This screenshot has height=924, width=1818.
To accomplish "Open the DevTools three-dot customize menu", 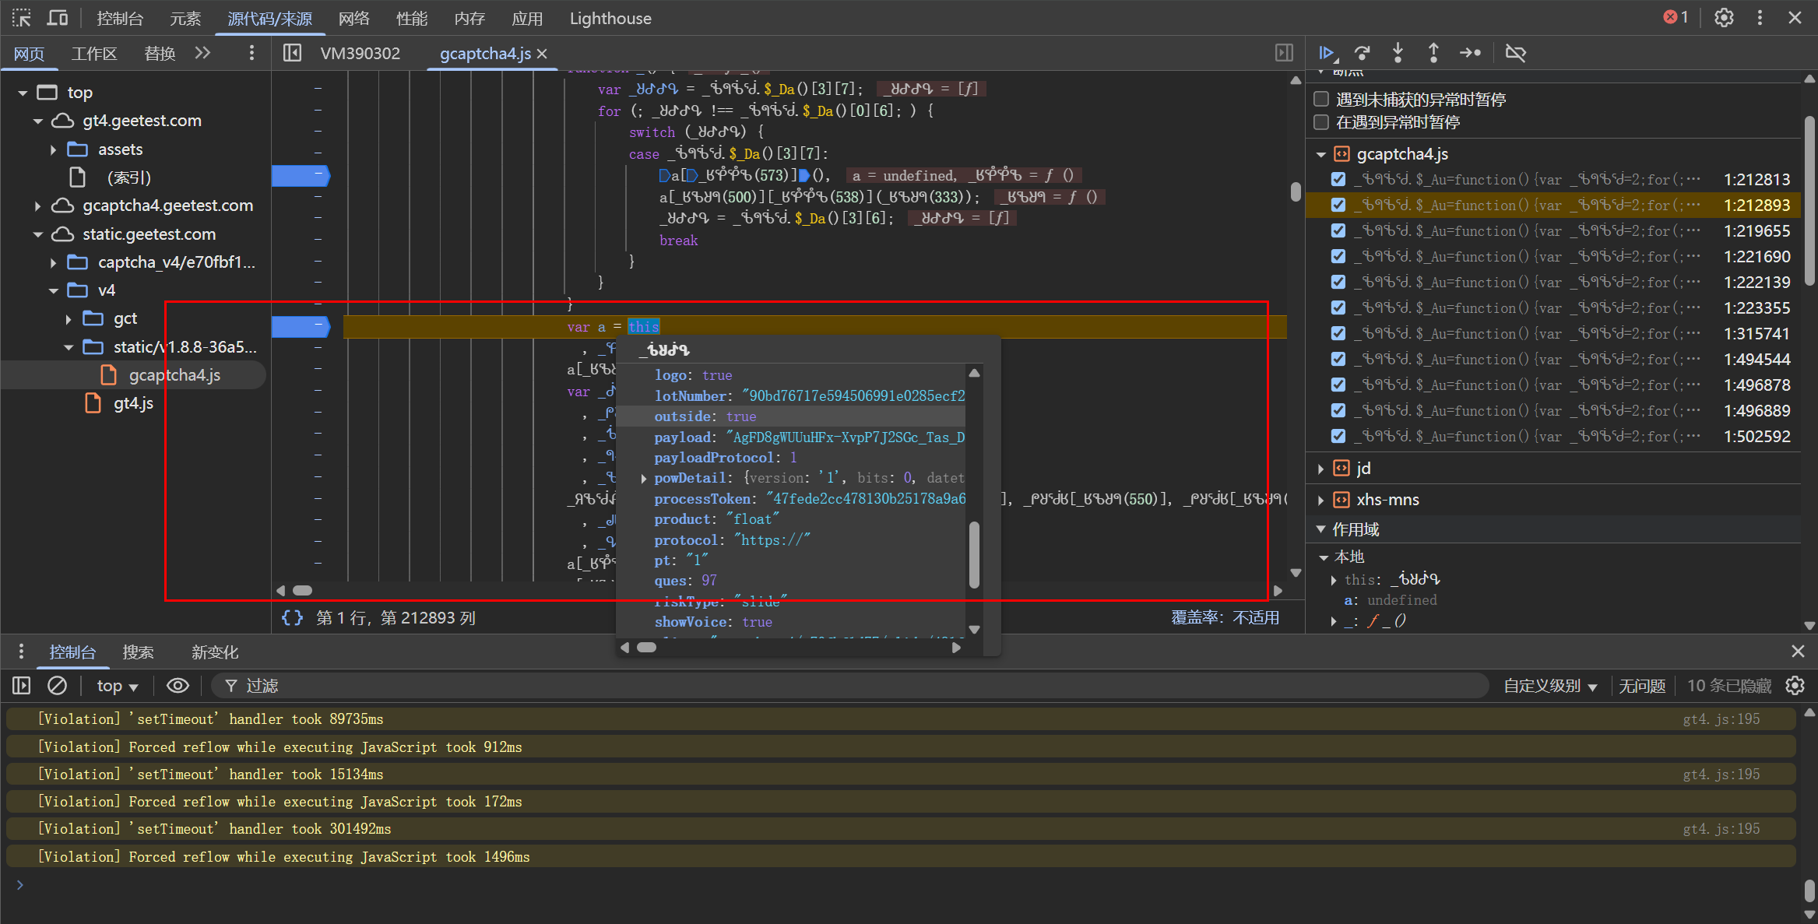I will tap(1760, 18).
